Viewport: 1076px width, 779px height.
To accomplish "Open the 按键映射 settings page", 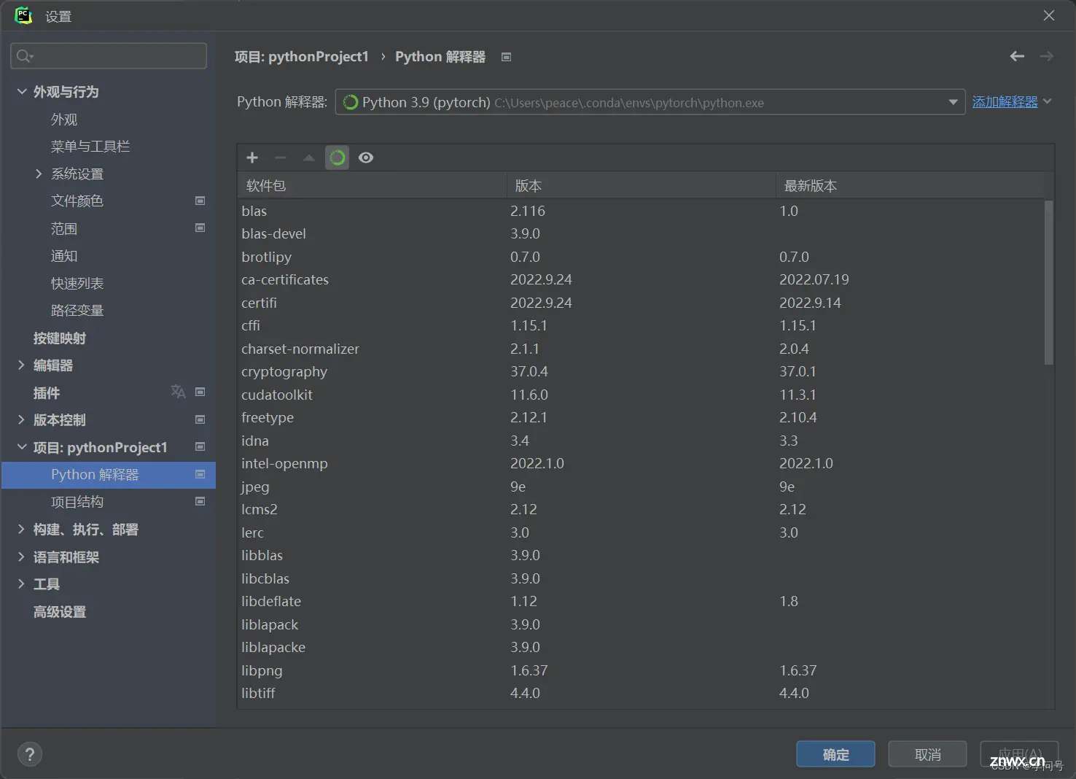I will pyautogui.click(x=60, y=338).
